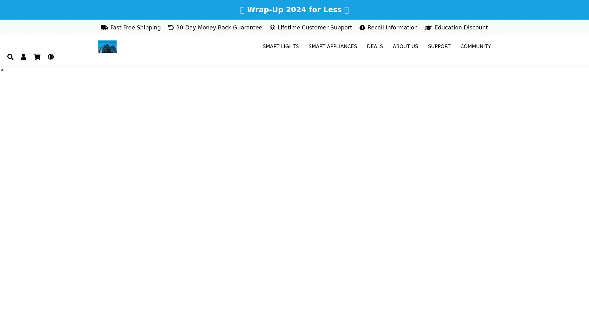589x331 pixels.
Task: Click the customer support headset icon
Action: (x=272, y=28)
